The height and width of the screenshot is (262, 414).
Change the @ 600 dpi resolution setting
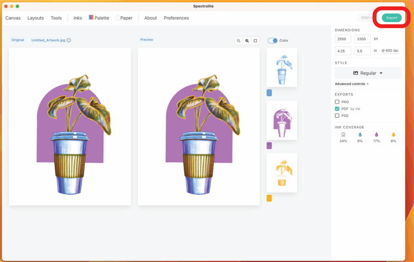[390, 50]
